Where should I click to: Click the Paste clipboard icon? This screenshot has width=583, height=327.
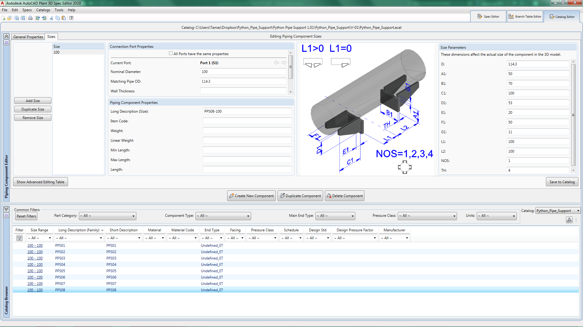(x=64, y=18)
